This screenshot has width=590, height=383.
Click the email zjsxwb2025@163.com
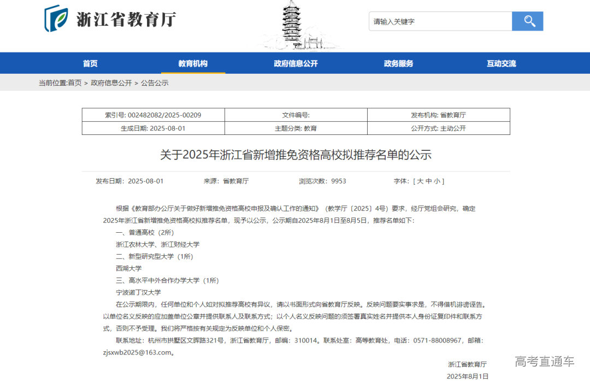[137, 352]
